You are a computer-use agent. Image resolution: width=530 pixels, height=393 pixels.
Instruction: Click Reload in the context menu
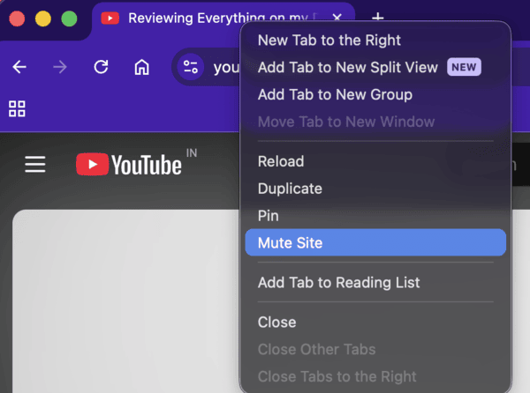pyautogui.click(x=281, y=161)
